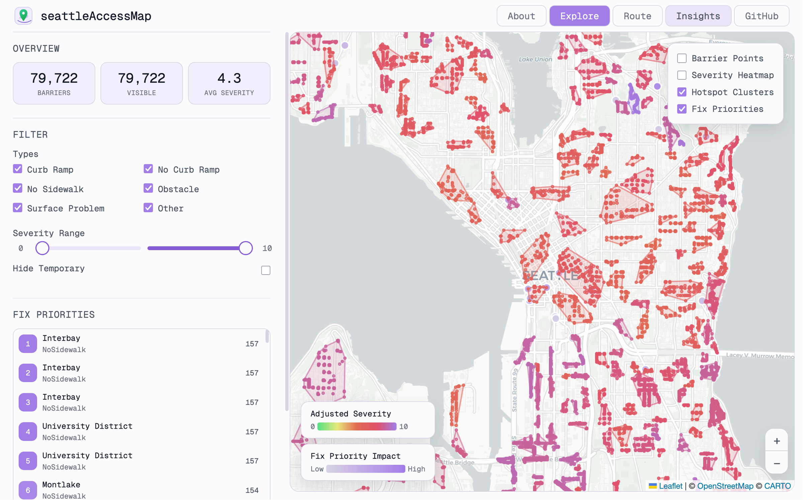Image resolution: width=803 pixels, height=500 pixels.
Task: Switch to the Insights tab
Action: [698, 15]
